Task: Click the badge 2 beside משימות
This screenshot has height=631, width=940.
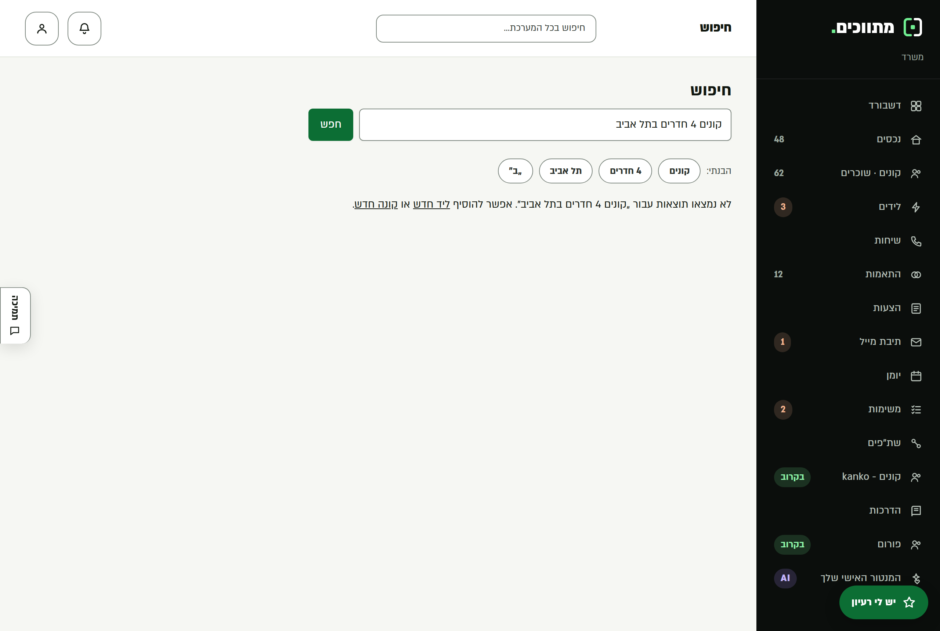Action: point(783,409)
